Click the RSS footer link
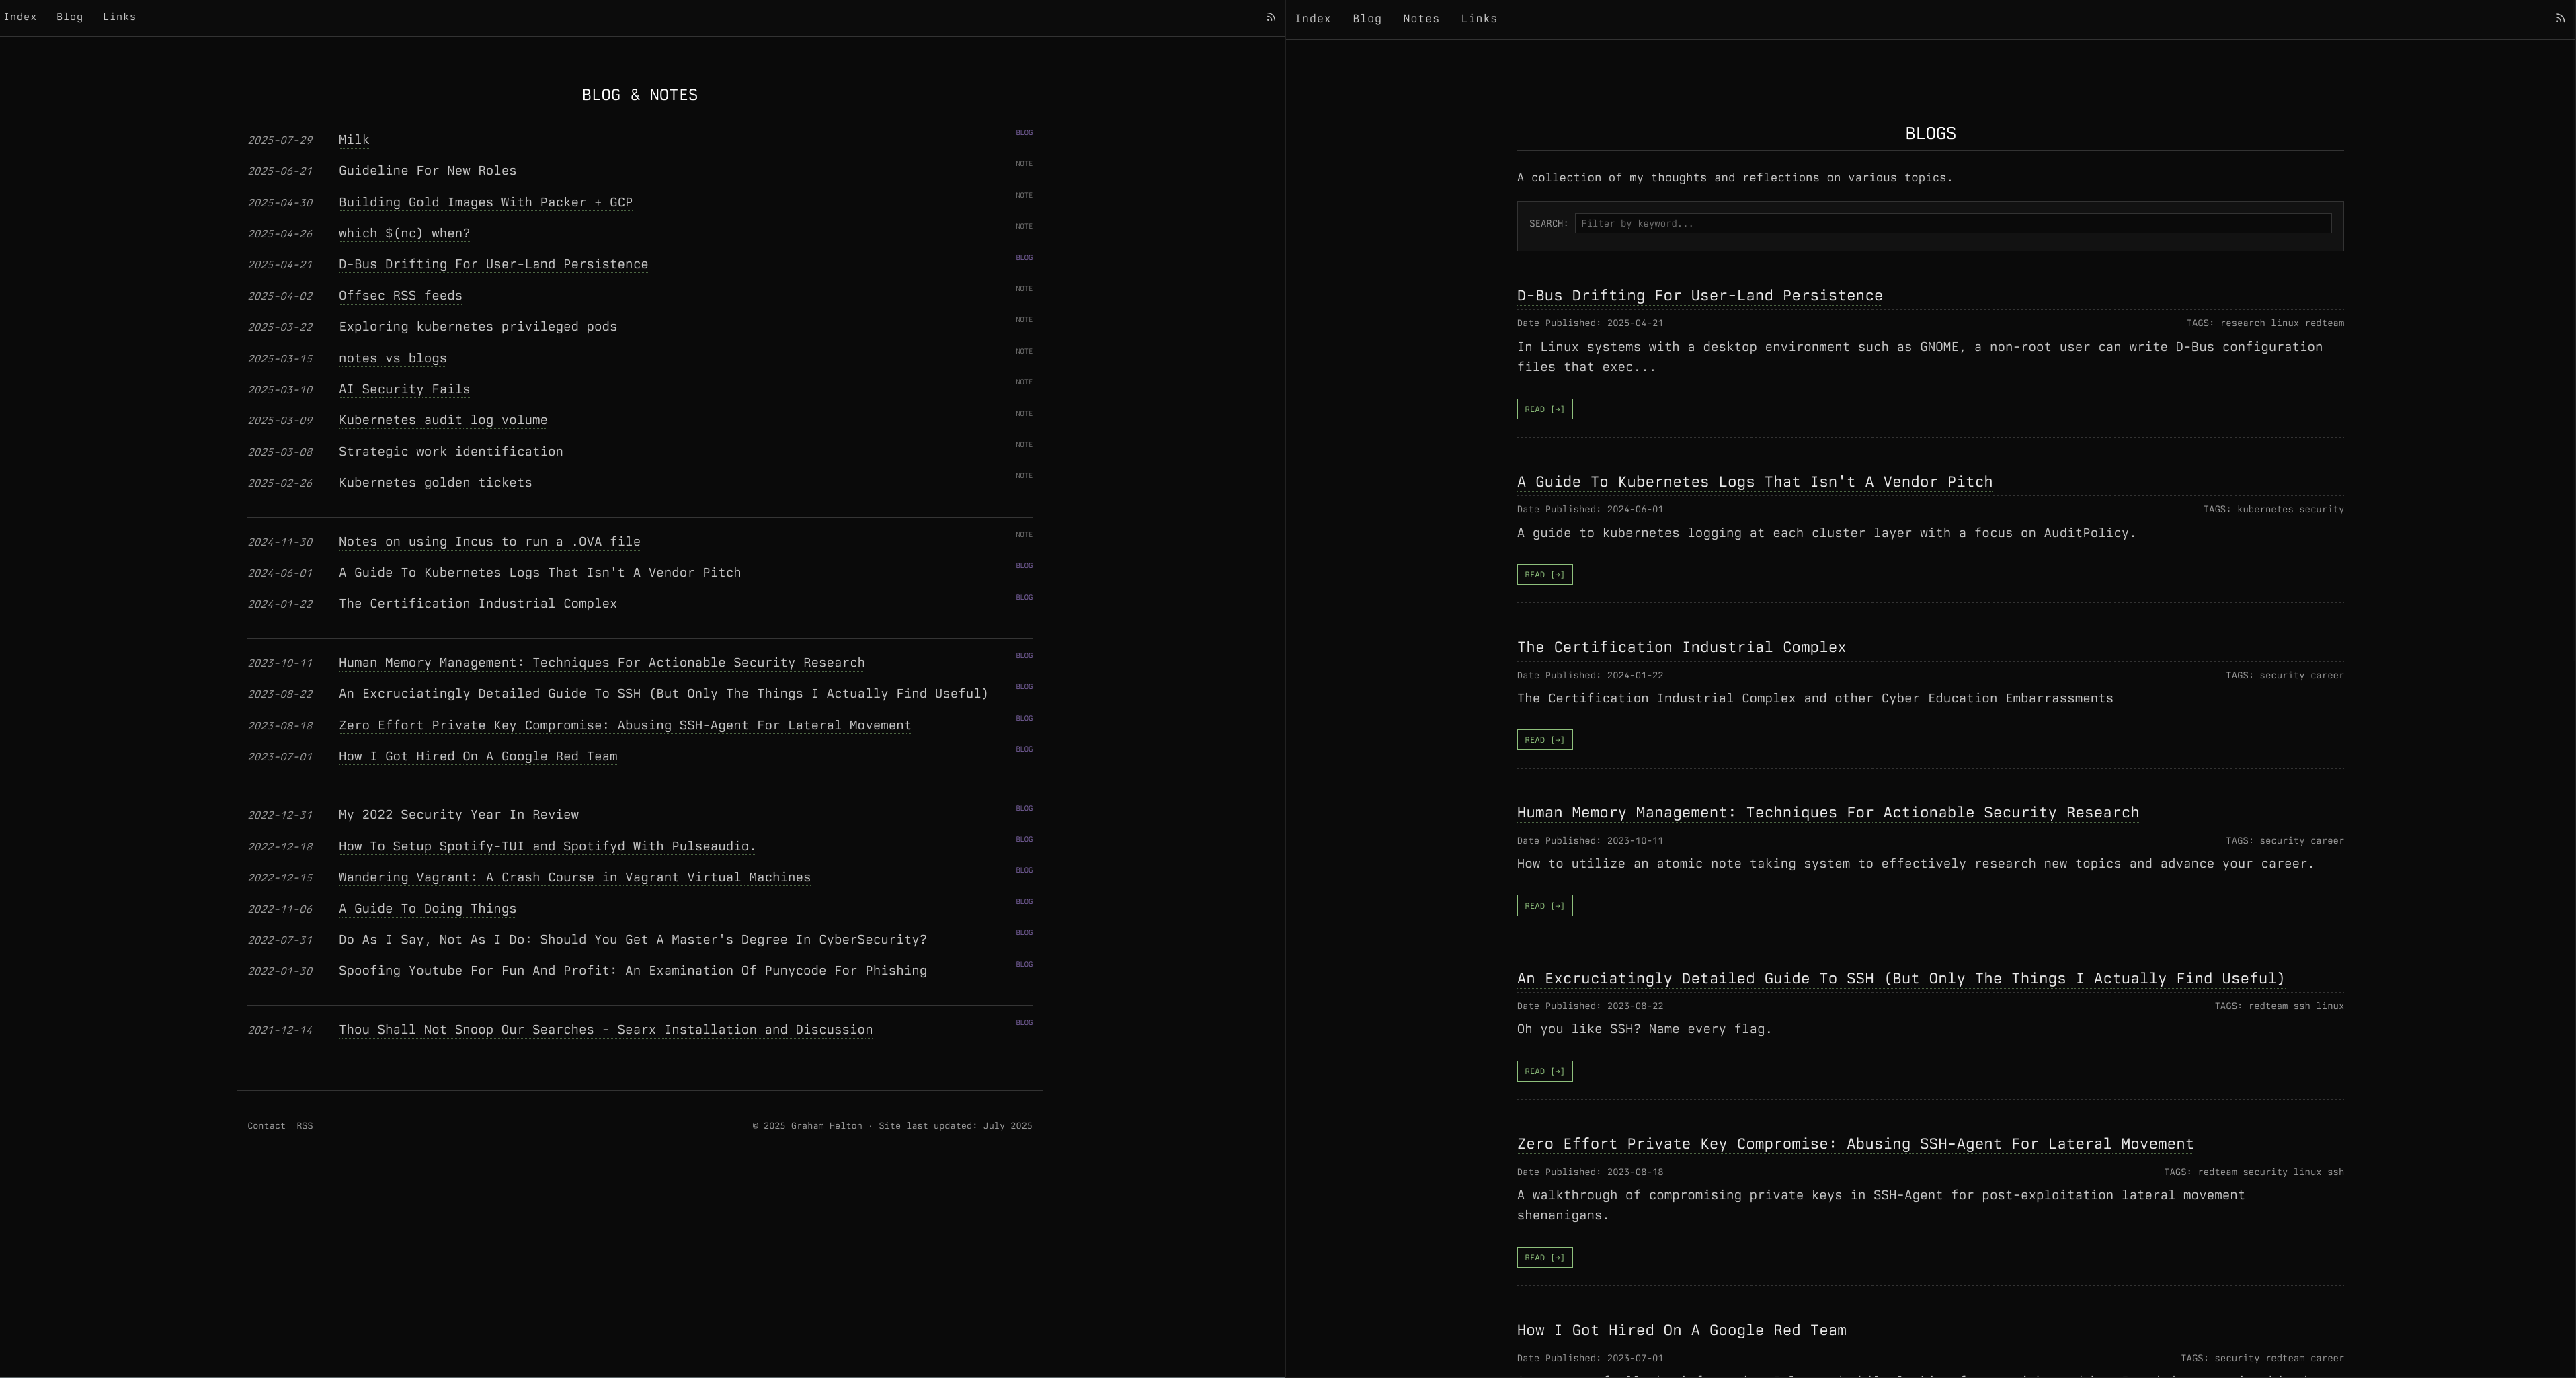 point(305,1126)
